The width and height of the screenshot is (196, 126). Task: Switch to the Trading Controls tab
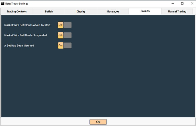(x=17, y=12)
